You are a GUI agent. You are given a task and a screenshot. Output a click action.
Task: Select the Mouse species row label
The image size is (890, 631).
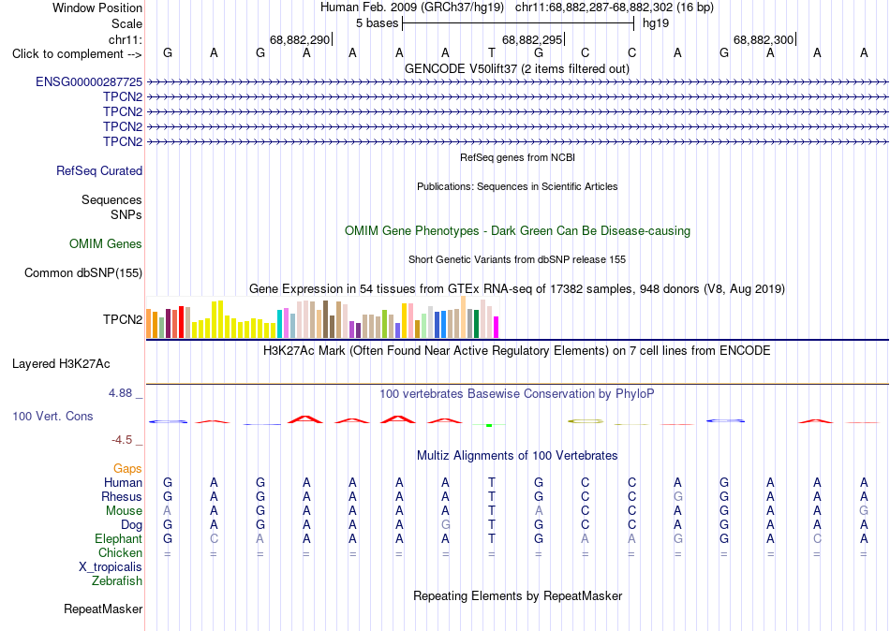[124, 511]
